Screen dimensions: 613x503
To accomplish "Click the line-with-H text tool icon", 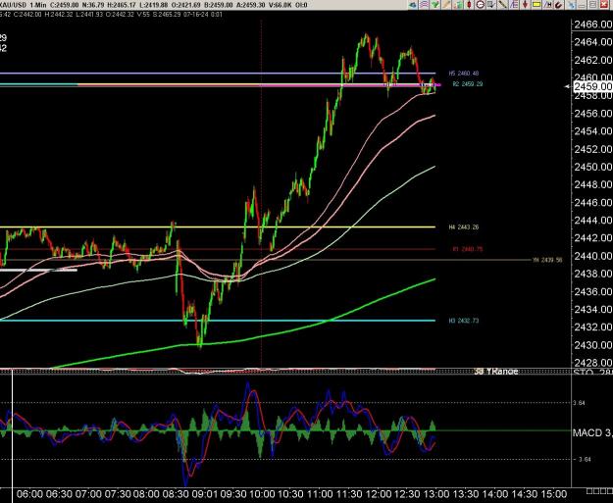I will (547, 5).
